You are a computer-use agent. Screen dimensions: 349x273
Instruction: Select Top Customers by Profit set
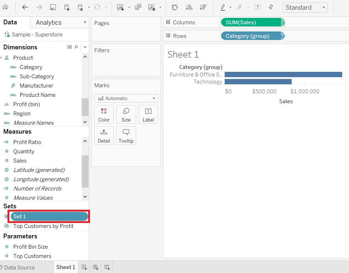click(43, 226)
